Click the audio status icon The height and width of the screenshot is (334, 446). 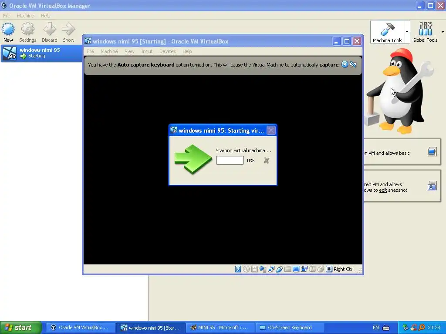tap(263, 269)
